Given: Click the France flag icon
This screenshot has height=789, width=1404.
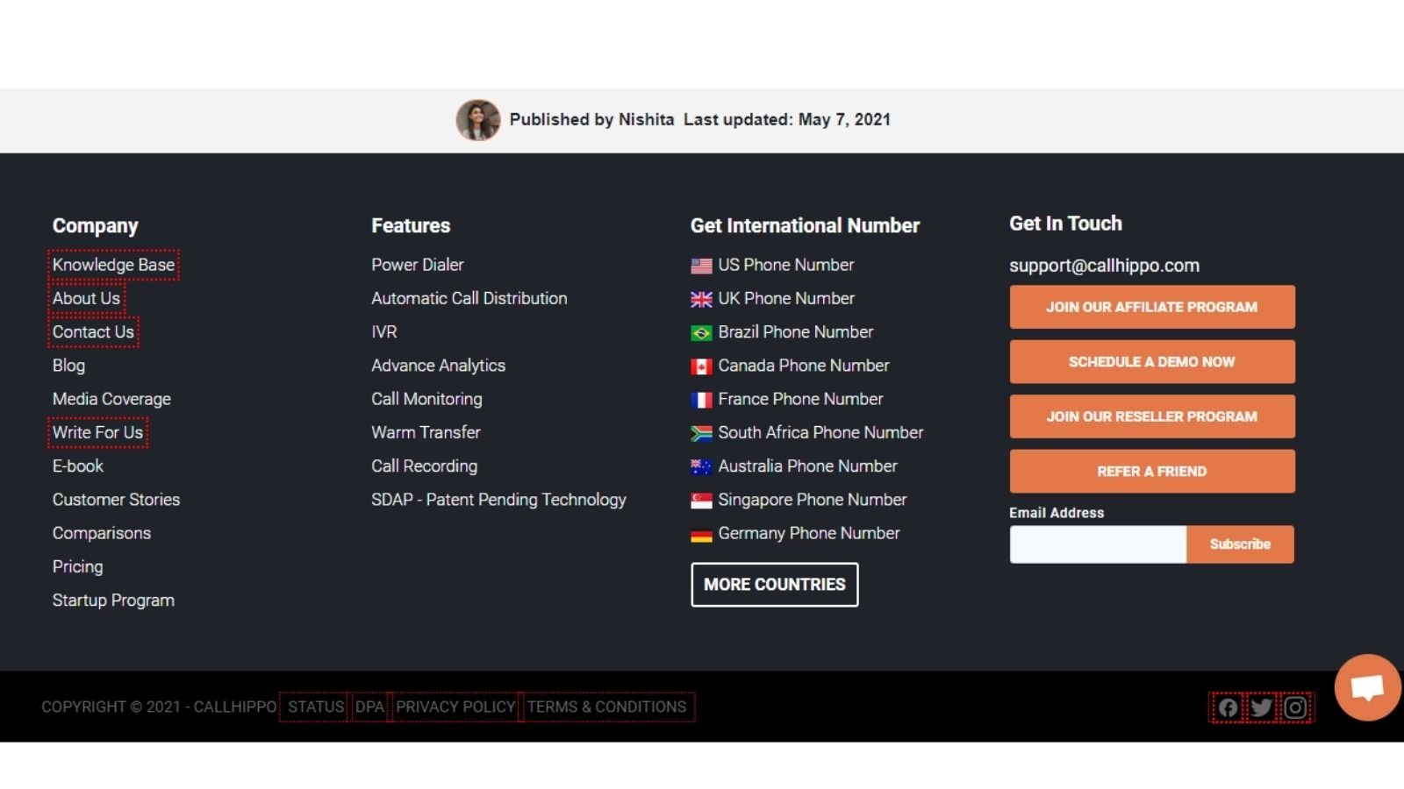Looking at the screenshot, I should 701,400.
